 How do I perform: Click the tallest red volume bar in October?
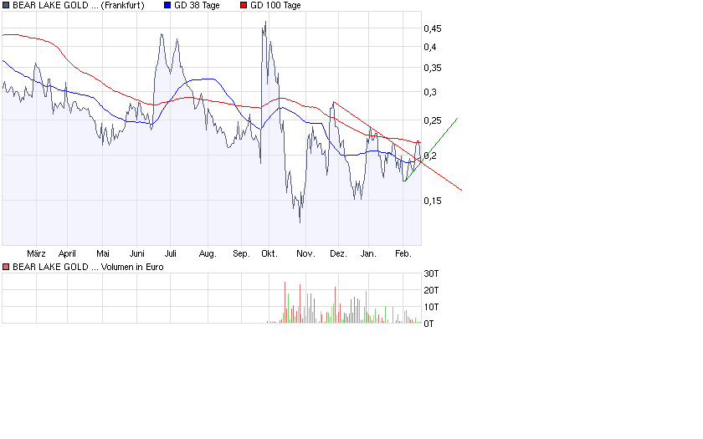tap(285, 303)
